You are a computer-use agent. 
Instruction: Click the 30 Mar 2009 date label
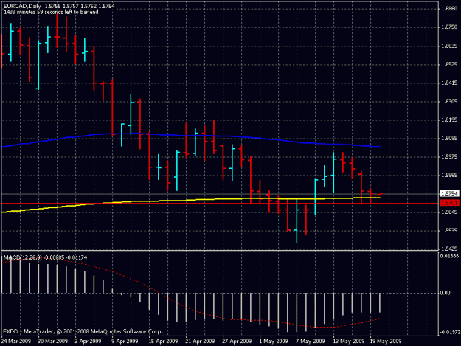53,342
